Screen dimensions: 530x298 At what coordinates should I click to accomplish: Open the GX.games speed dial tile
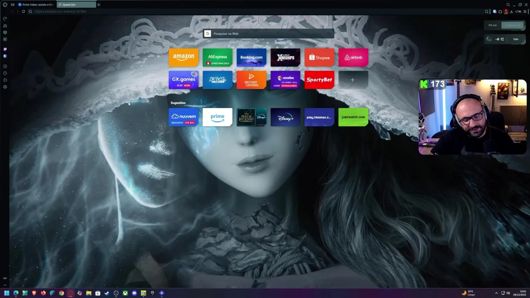(183, 80)
